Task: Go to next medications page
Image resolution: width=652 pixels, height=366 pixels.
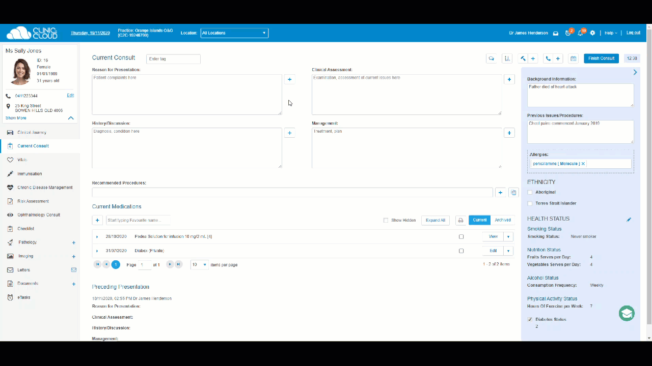Action: [170, 265]
